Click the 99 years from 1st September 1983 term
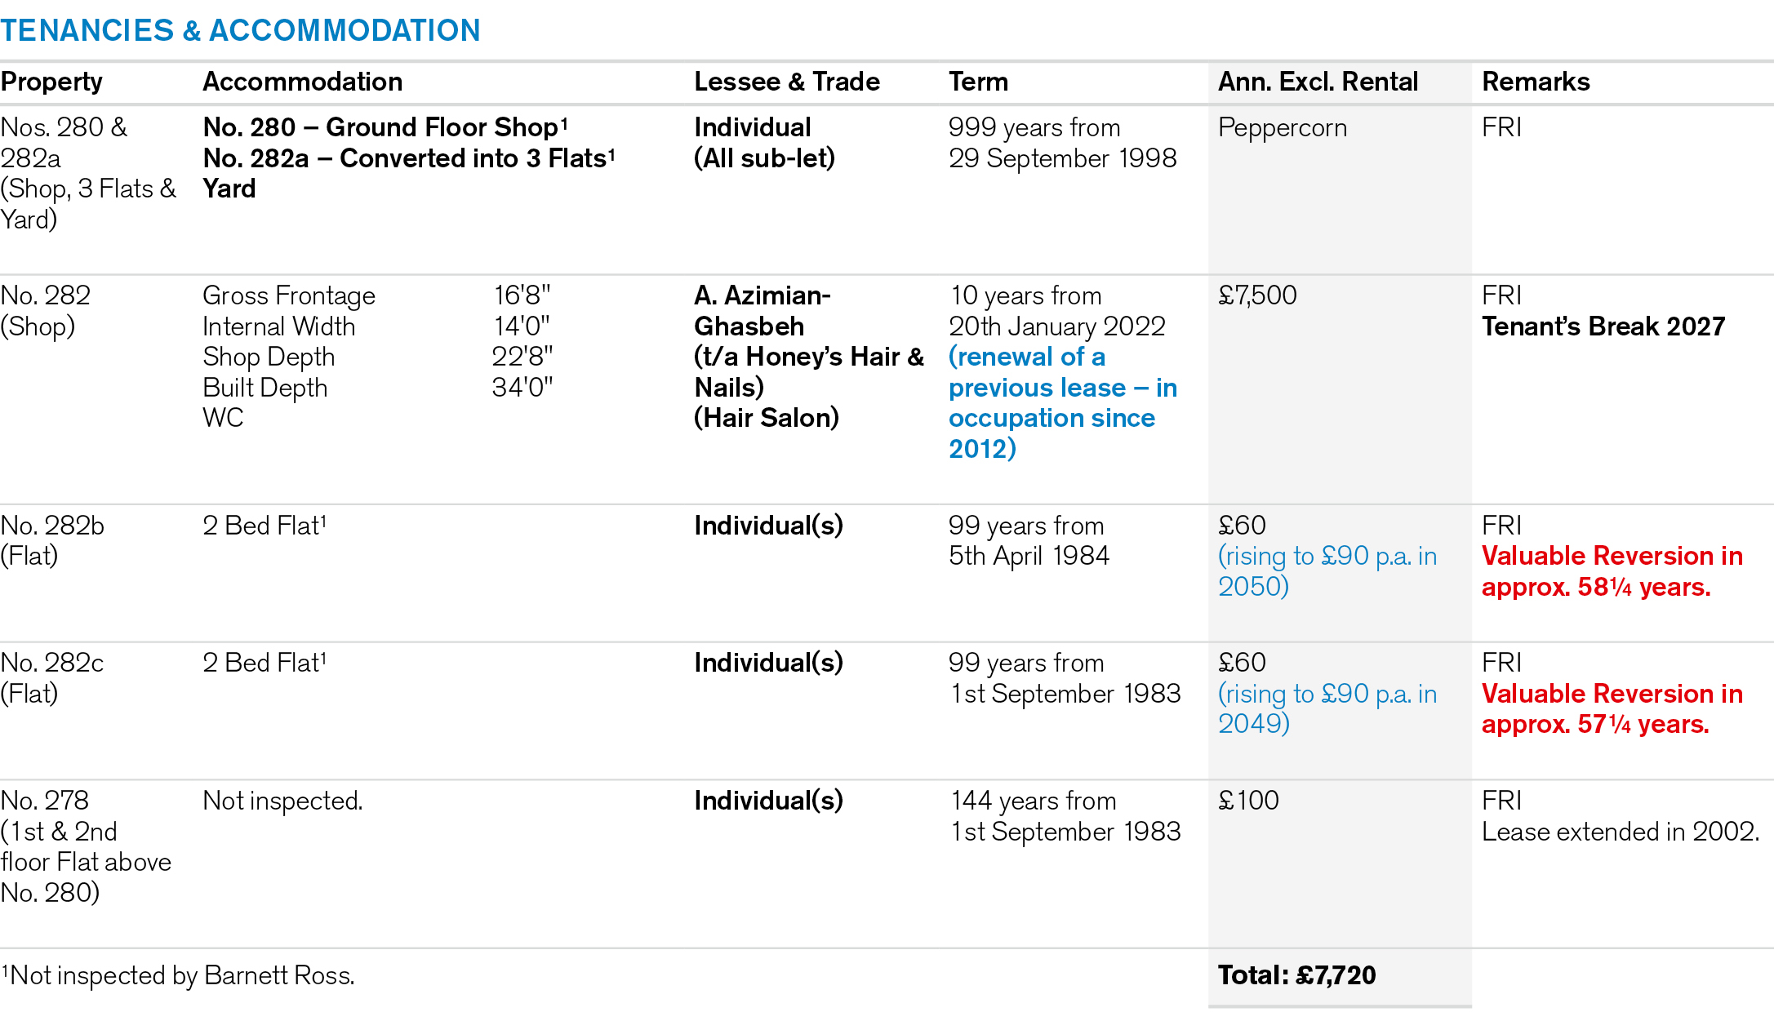1774x1021 pixels. click(x=1064, y=678)
